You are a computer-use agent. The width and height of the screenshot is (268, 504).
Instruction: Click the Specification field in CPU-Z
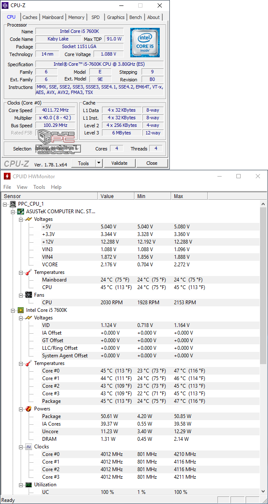(99, 64)
